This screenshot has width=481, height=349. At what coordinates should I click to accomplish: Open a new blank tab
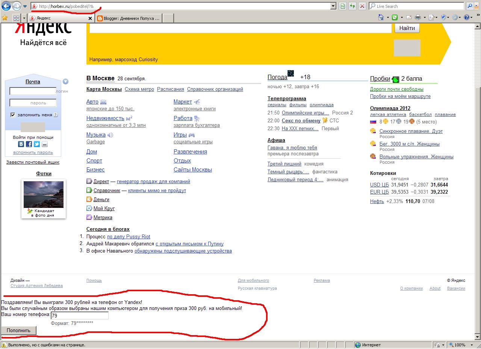coord(168,18)
